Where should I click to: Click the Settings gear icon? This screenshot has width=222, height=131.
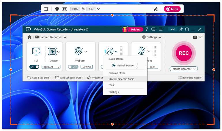pos(144,37)
